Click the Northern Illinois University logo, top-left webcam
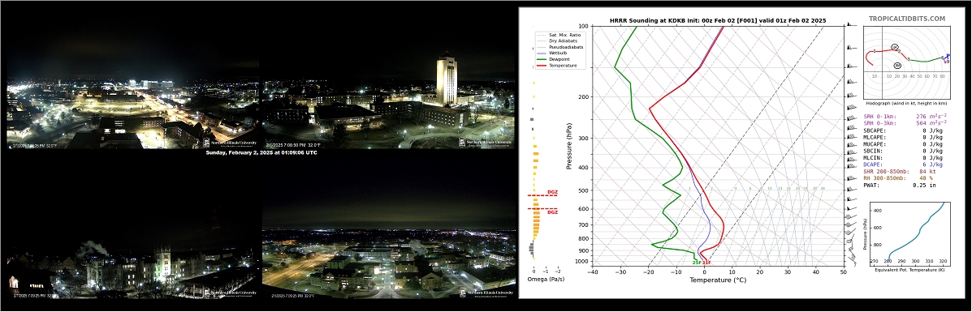 click(229, 143)
